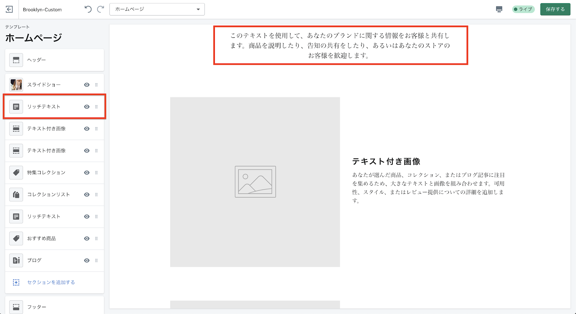Click the 特集コレクション tag icon
The height and width of the screenshot is (314, 576).
coord(16,172)
